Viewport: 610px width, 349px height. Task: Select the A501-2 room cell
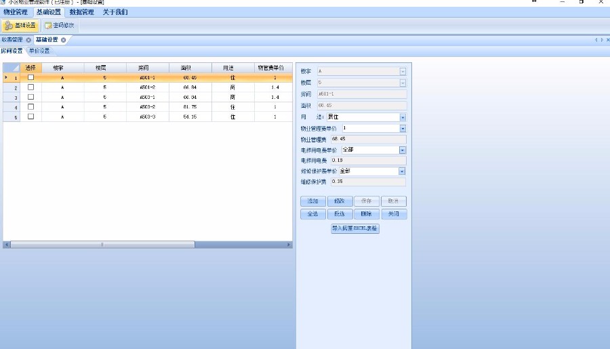tap(148, 87)
